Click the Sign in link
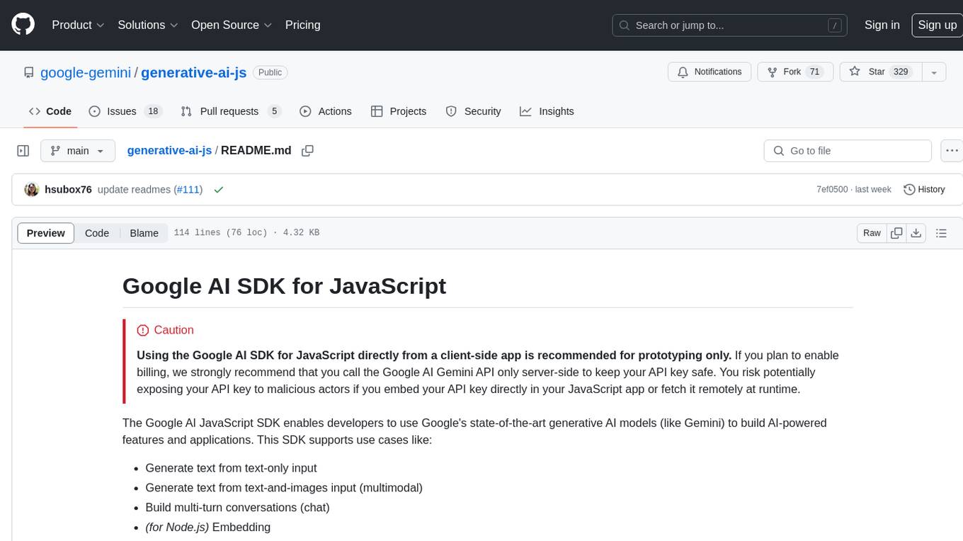 pyautogui.click(x=882, y=25)
